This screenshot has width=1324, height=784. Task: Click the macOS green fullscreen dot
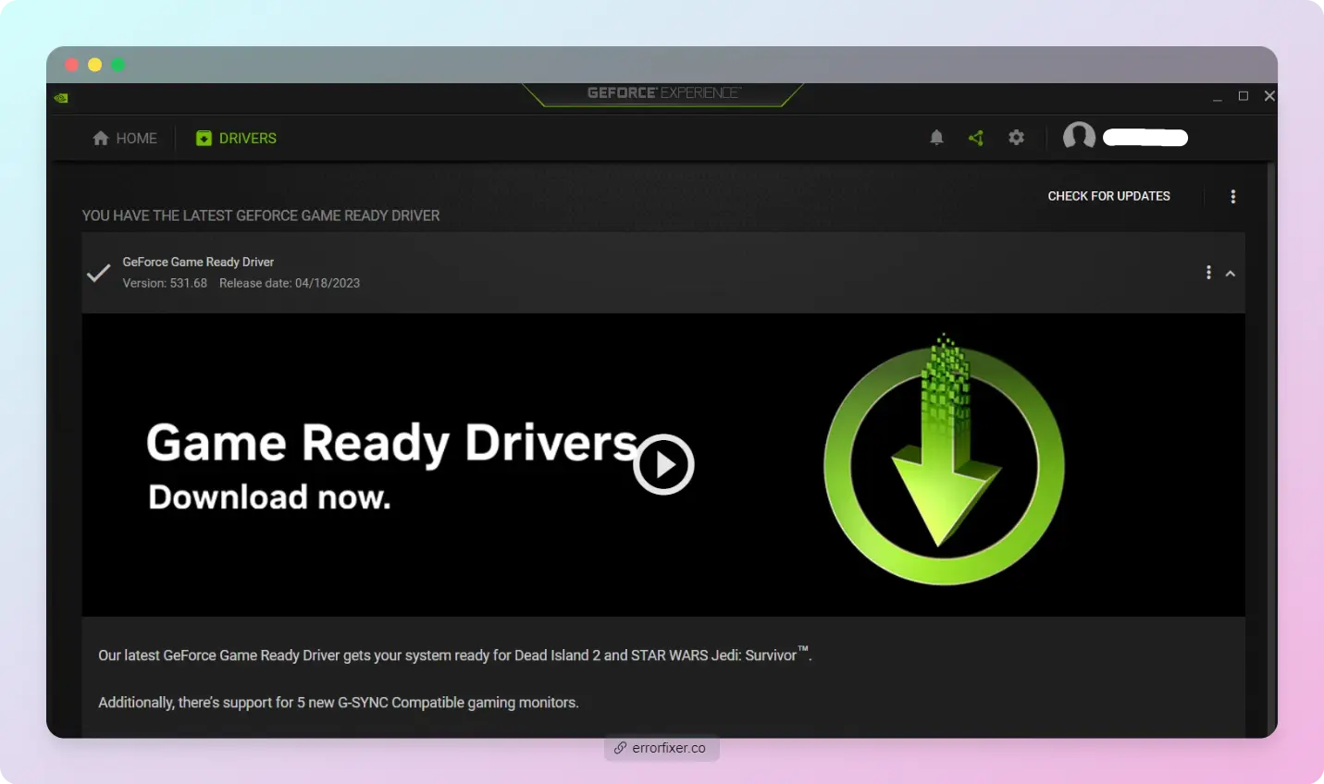(x=118, y=65)
